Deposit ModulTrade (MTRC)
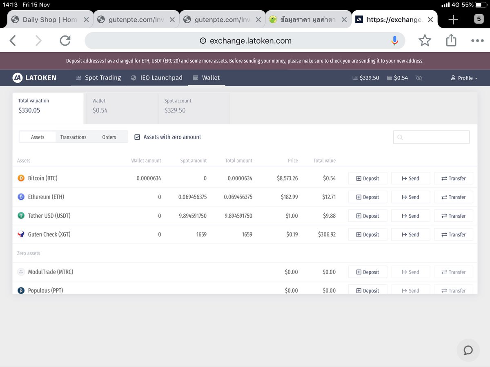The width and height of the screenshot is (490, 367). tap(367, 272)
